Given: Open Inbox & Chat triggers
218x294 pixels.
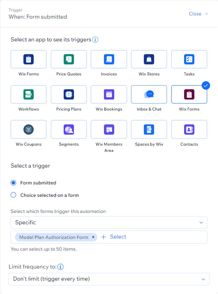Looking at the screenshot, I should point(149,94).
